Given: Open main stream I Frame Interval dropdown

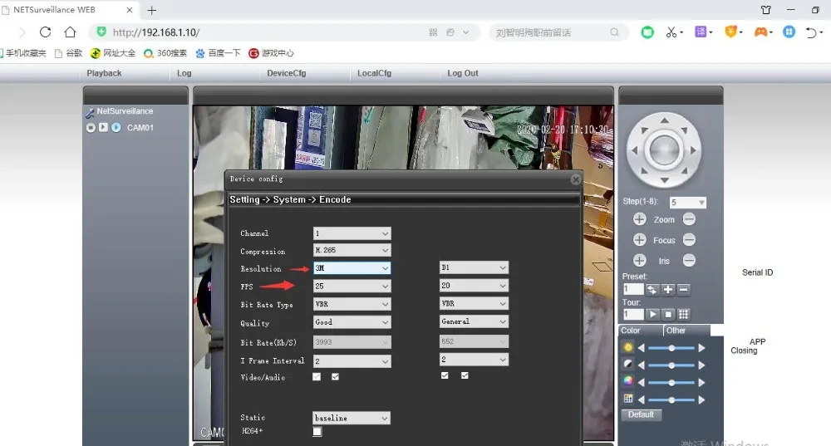Looking at the screenshot, I should point(352,361).
